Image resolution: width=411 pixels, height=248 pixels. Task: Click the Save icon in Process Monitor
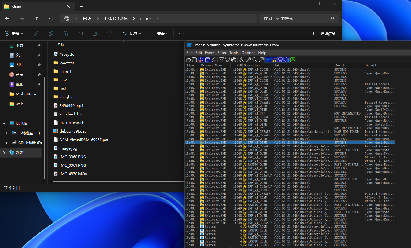[x=194, y=60]
